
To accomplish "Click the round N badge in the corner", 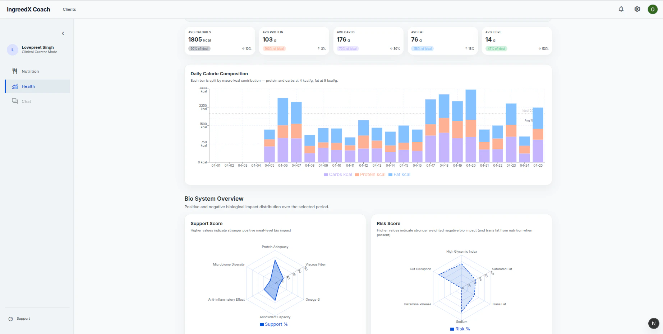I will [654, 323].
